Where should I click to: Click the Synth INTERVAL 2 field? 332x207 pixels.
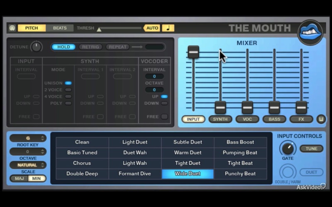click(x=122, y=76)
